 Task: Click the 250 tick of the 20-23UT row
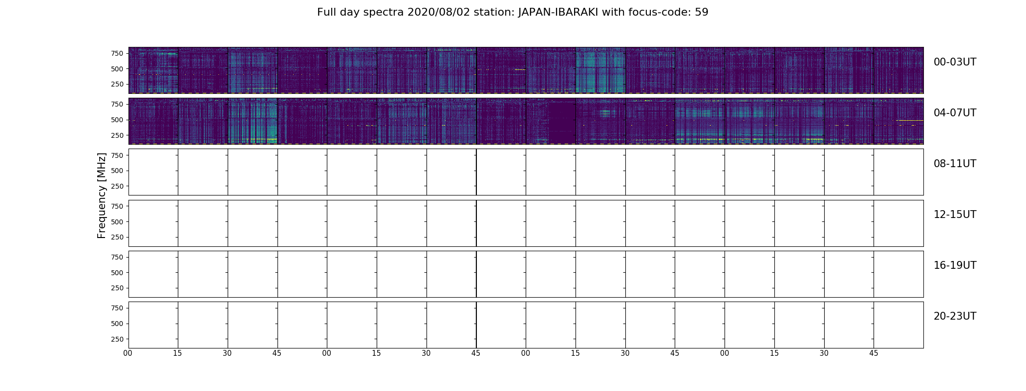(117, 339)
